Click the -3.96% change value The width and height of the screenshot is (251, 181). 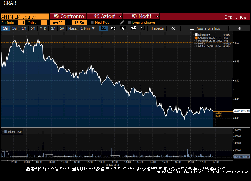(x=218, y=116)
